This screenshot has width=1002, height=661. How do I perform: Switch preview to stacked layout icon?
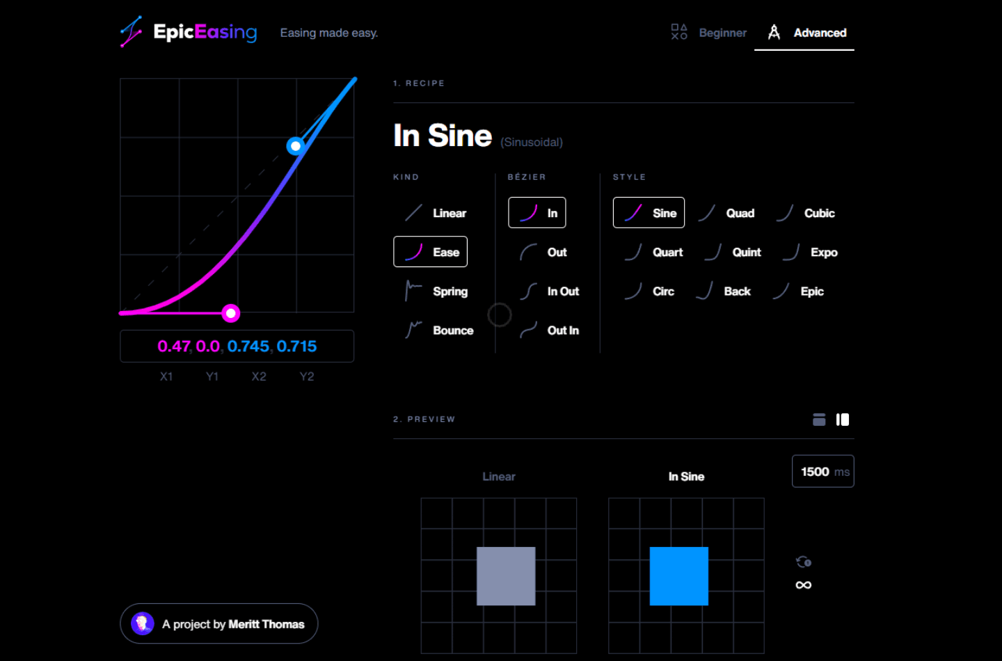[819, 420]
